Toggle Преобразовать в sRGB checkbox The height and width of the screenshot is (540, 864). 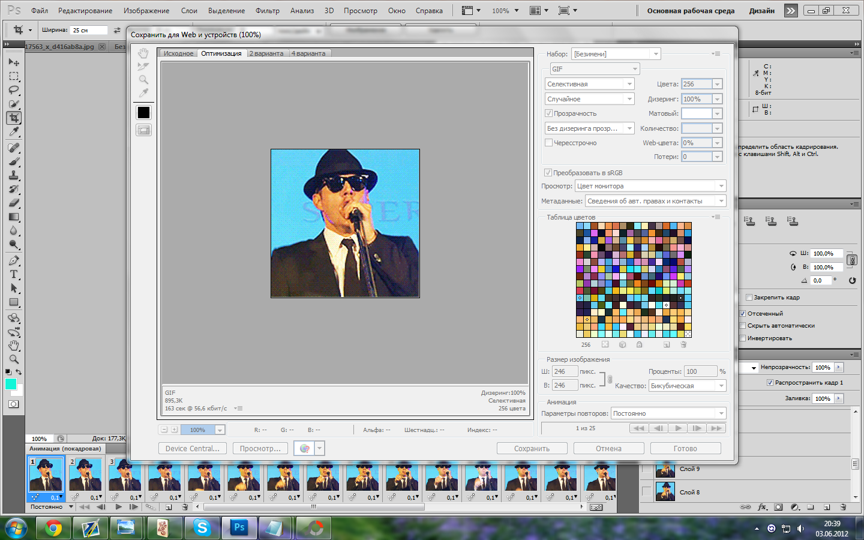click(x=548, y=173)
